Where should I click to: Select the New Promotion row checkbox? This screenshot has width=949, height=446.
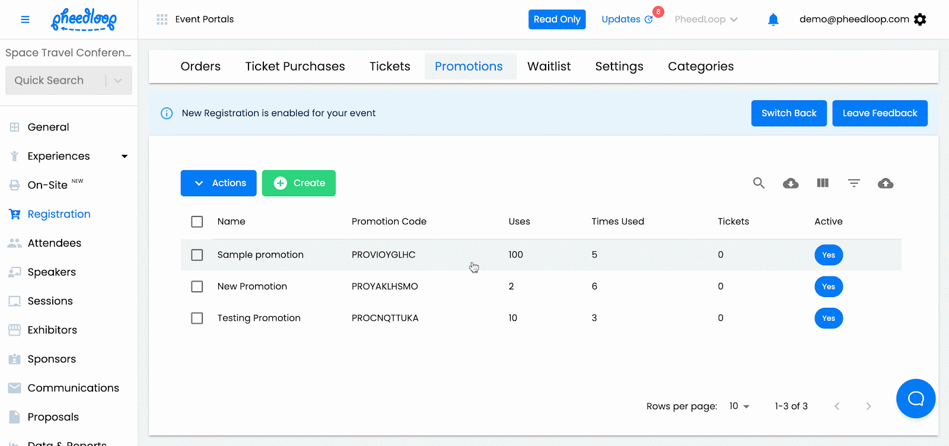tap(197, 286)
